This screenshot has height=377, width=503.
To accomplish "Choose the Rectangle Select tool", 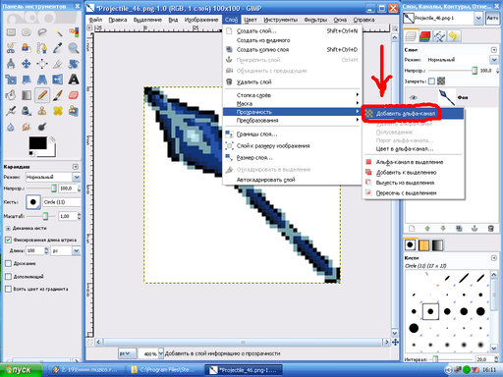I will point(11,32).
